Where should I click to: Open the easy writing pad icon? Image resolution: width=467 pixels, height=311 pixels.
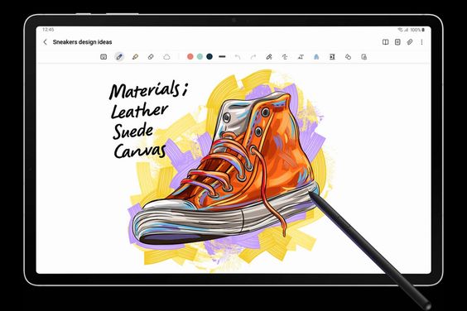point(332,56)
